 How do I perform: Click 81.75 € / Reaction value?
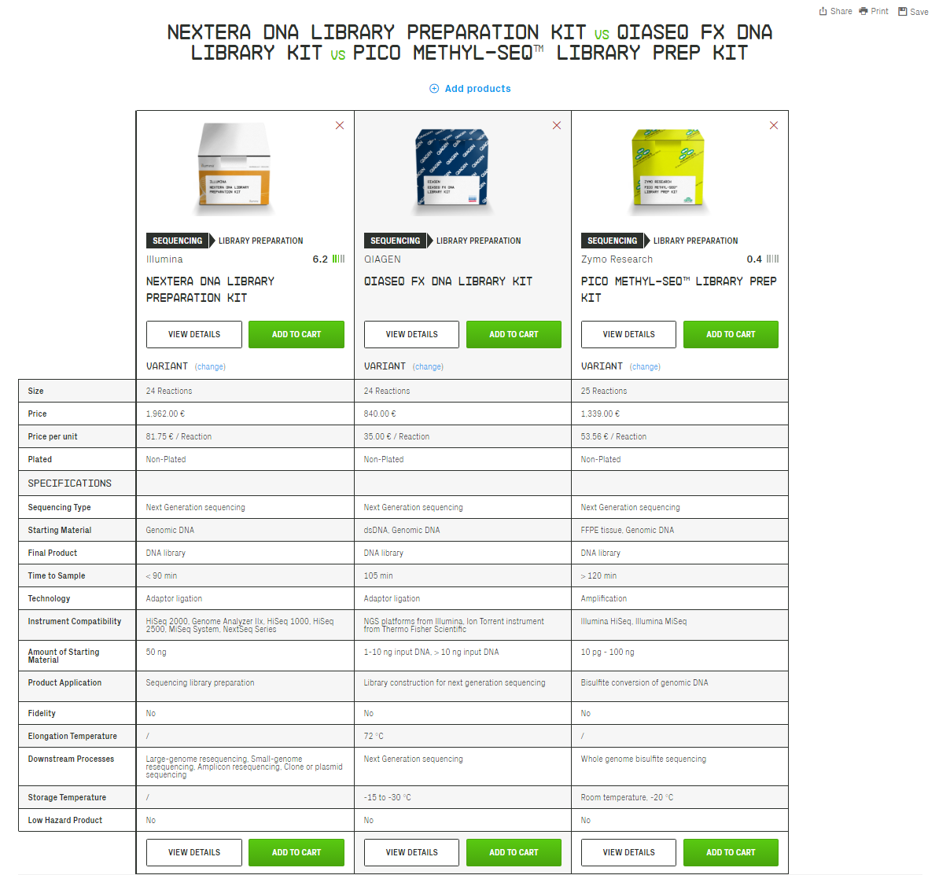tap(179, 436)
